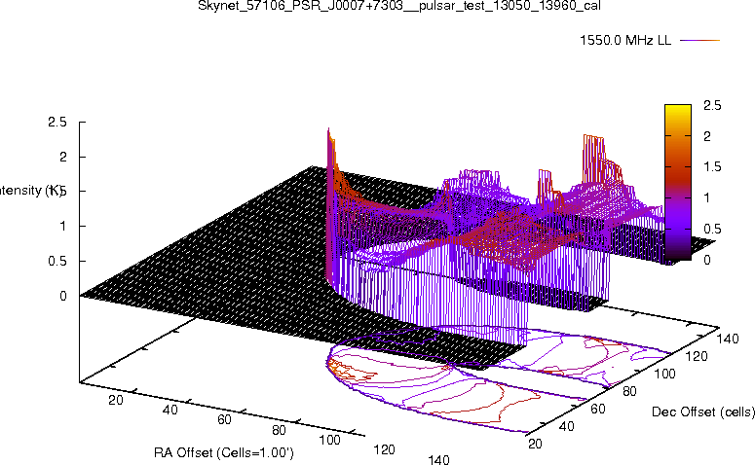
Task: Click Dec Offset axis tick '120'
Action: [x=697, y=356]
